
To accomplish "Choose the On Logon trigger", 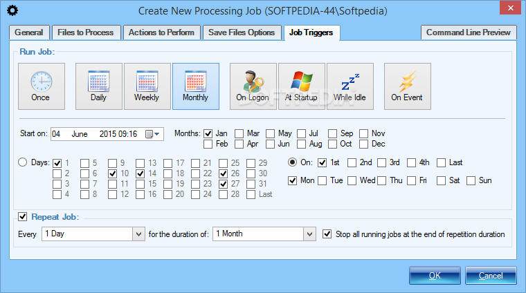I will 253,86.
